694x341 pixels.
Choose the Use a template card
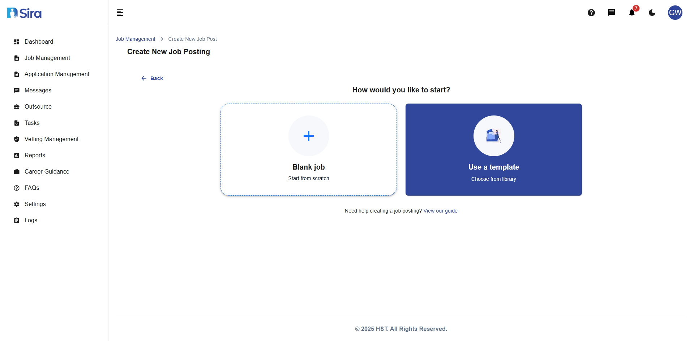click(x=494, y=149)
